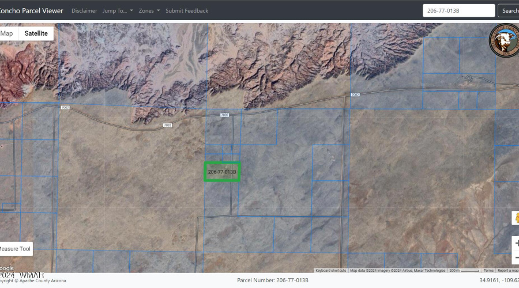Activate the Measure Tool button
Viewport: 519px width, 288px height.
pyautogui.click(x=16, y=249)
